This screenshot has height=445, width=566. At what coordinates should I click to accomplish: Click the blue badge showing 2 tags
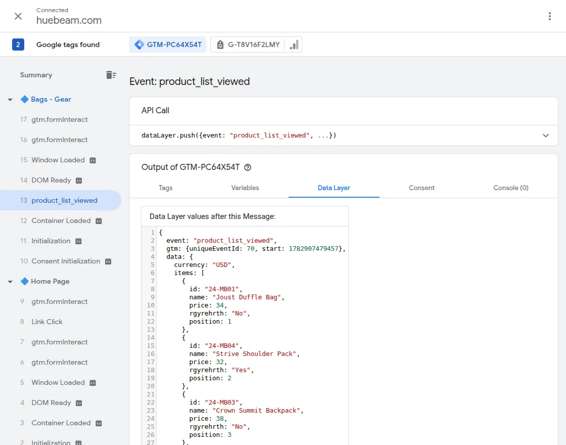18,45
